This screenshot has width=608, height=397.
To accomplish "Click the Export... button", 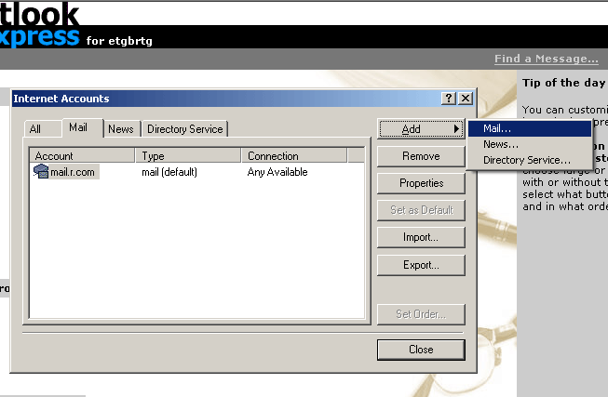I will click(421, 265).
